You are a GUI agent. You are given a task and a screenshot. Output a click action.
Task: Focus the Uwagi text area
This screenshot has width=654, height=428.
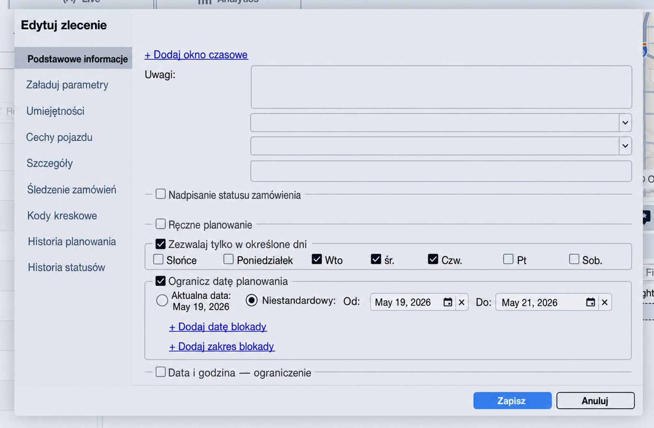[x=441, y=87]
